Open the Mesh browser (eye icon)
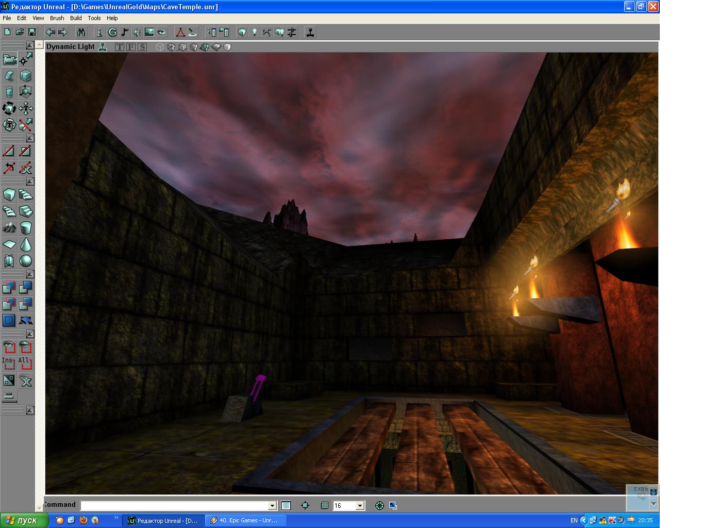The width and height of the screenshot is (702, 528). click(x=162, y=32)
